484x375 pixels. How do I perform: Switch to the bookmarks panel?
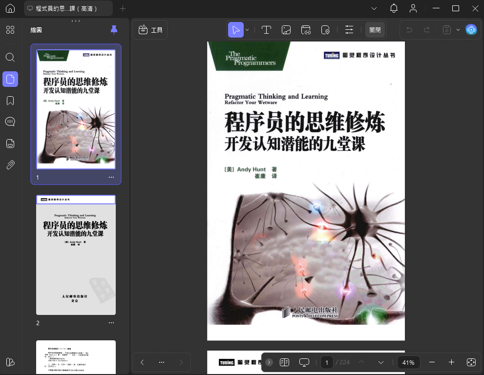10,100
